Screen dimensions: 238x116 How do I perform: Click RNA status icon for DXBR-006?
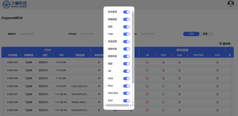click(x=180, y=86)
